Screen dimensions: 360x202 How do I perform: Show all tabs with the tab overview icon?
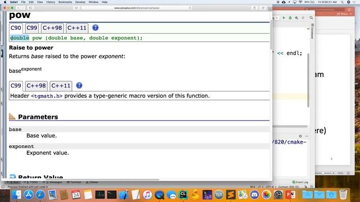click(263, 8)
